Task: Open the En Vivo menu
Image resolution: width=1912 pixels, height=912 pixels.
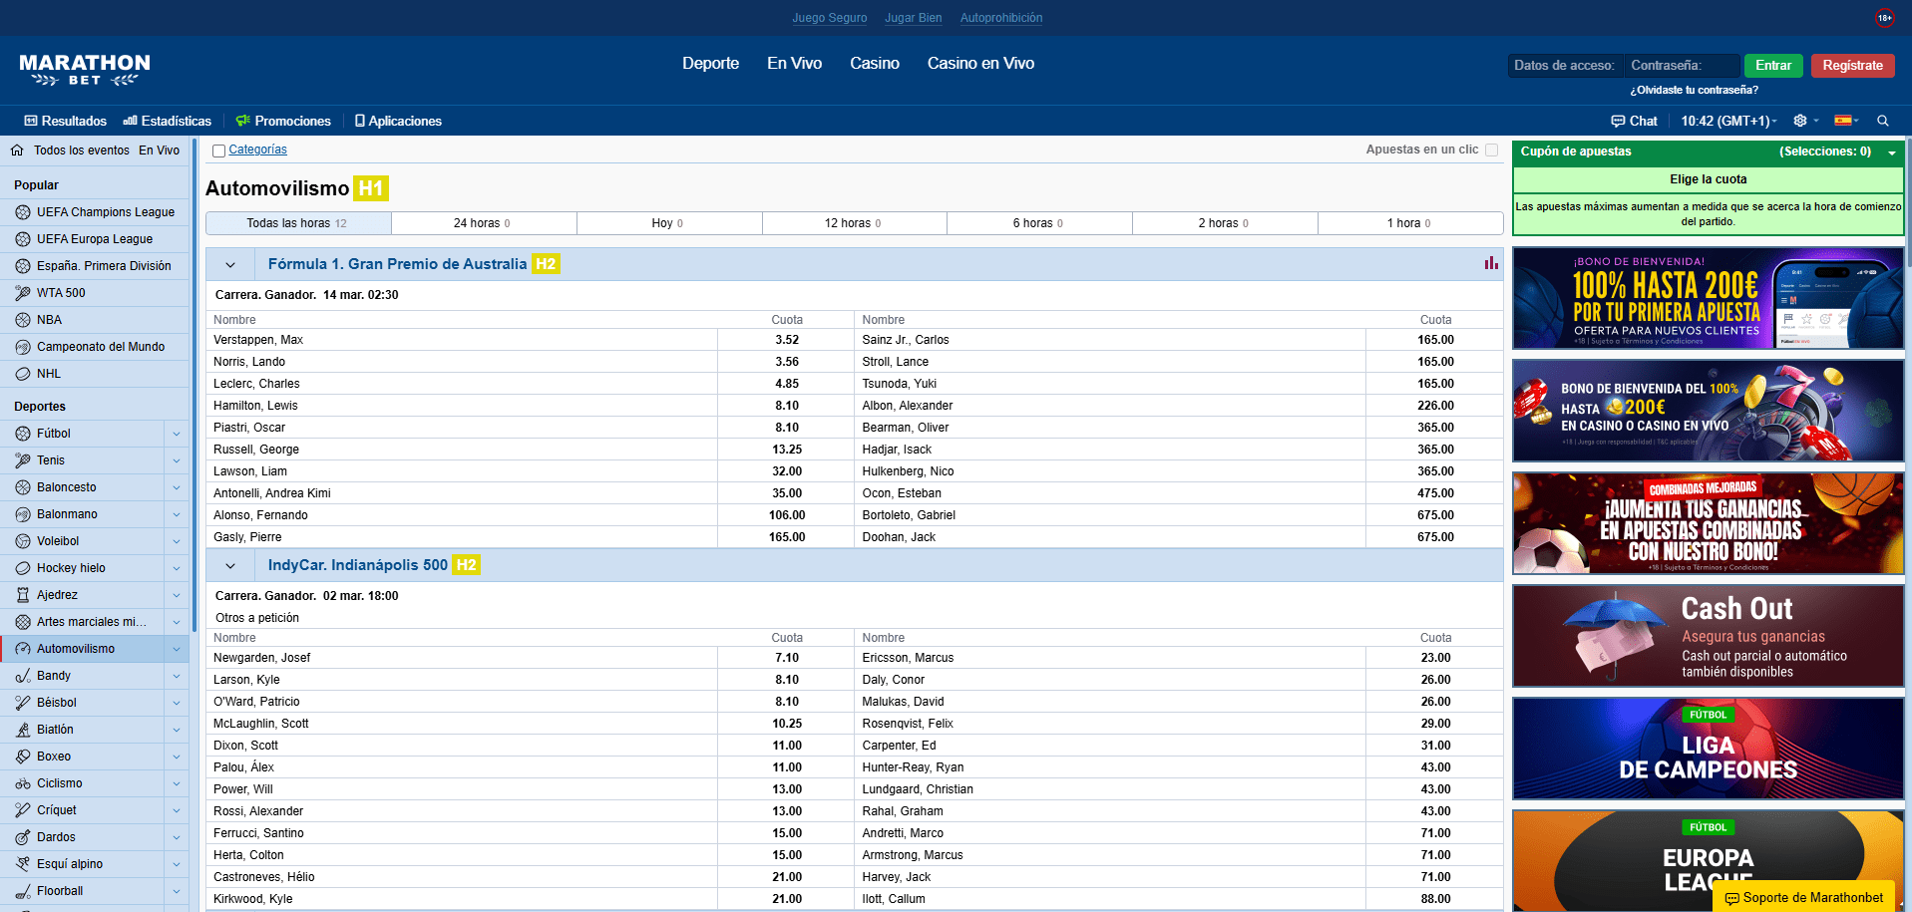Action: click(794, 63)
